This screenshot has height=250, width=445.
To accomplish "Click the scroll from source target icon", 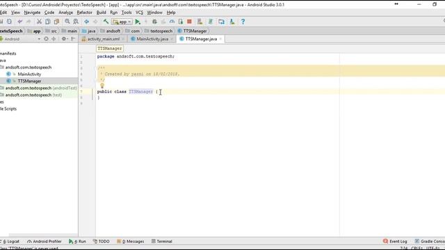I will [47, 39].
